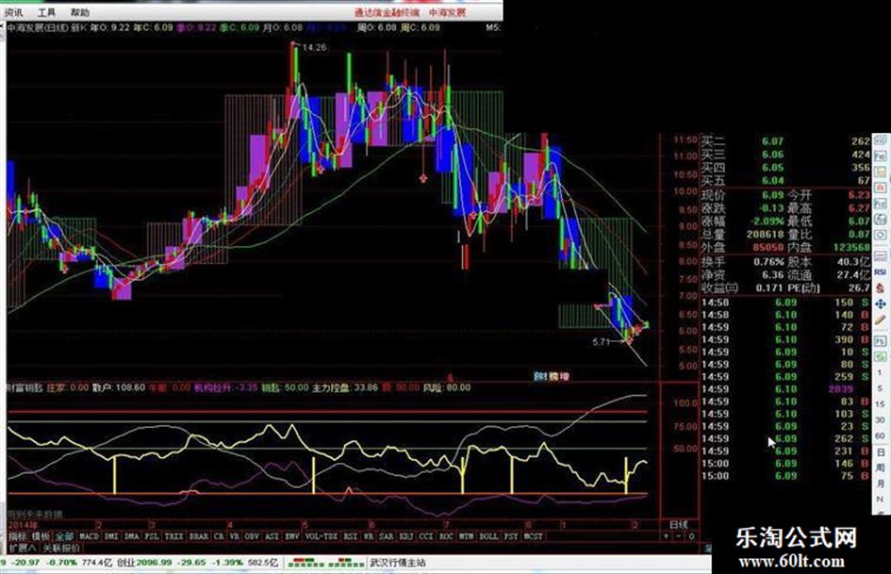Screen dimensions: 891x574
Task: Switch to EMV indicator
Action: 292,536
